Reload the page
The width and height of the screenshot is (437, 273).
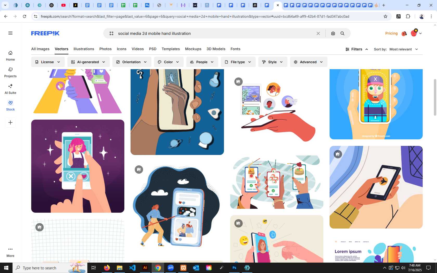(x=24, y=16)
